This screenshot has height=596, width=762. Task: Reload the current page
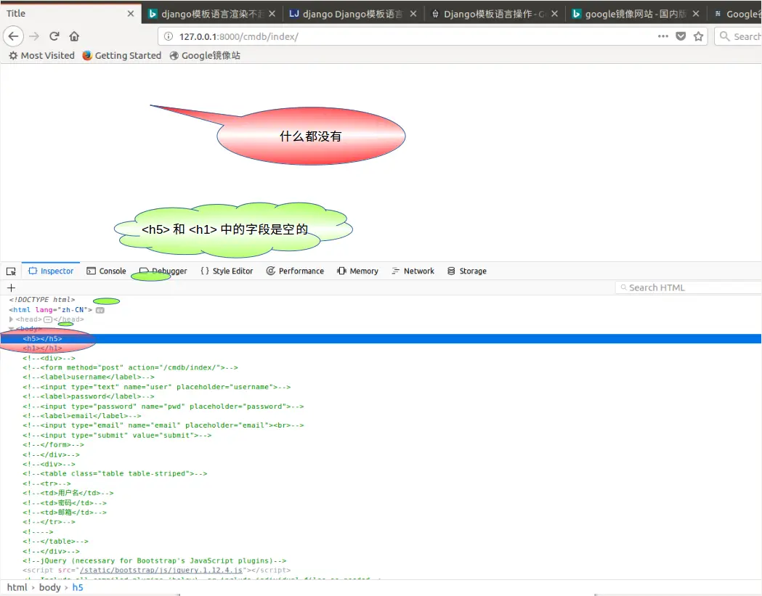[54, 36]
